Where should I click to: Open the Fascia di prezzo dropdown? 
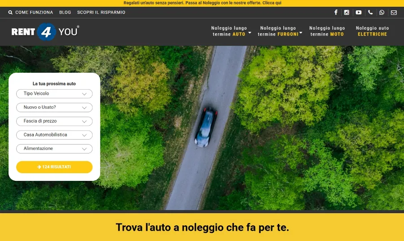(54, 121)
